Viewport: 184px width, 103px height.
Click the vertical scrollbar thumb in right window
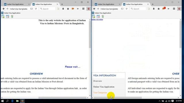pos(181,34)
